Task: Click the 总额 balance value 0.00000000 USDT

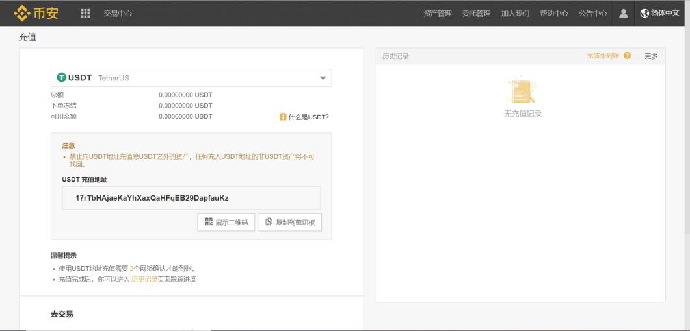Action: (185, 95)
